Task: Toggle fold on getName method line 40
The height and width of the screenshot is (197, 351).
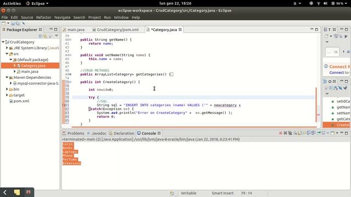Action: click(x=70, y=40)
